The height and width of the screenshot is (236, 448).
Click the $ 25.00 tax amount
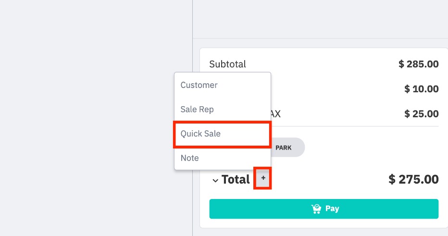coord(422,114)
